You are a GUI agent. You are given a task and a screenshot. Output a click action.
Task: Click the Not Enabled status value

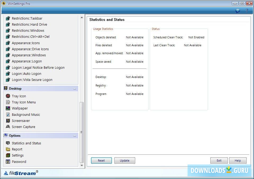[x=196, y=37]
